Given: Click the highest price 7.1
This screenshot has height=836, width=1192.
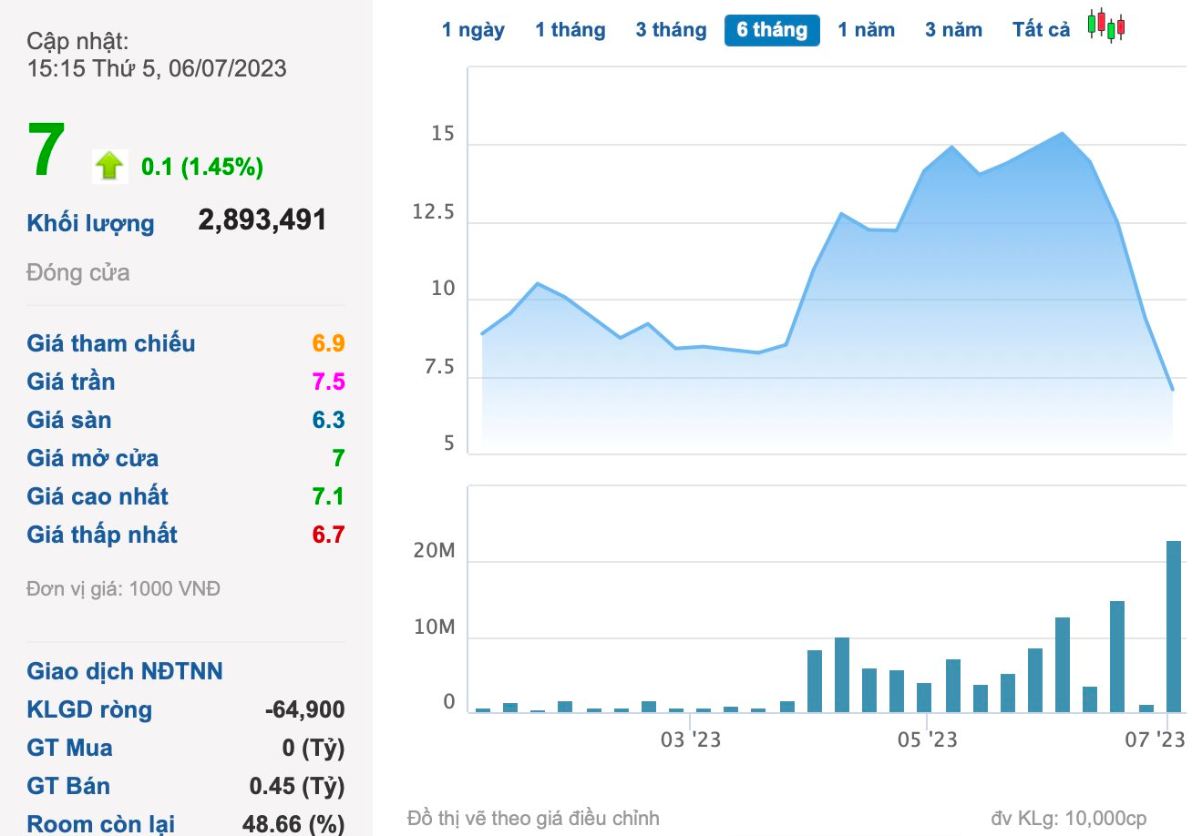Looking at the screenshot, I should (x=328, y=496).
